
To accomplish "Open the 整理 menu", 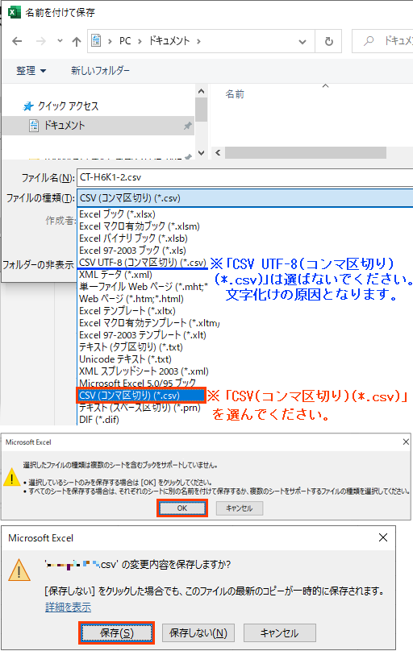I will pyautogui.click(x=31, y=71).
